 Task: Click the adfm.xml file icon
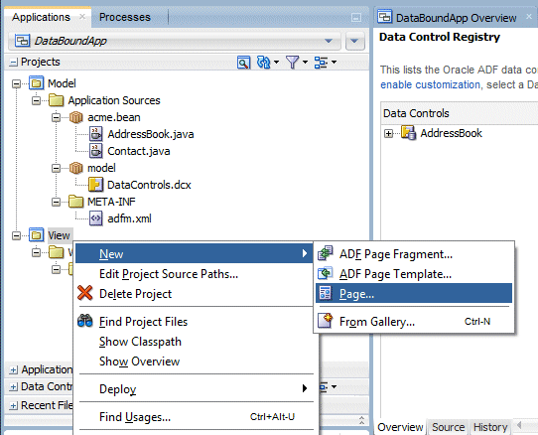95,218
